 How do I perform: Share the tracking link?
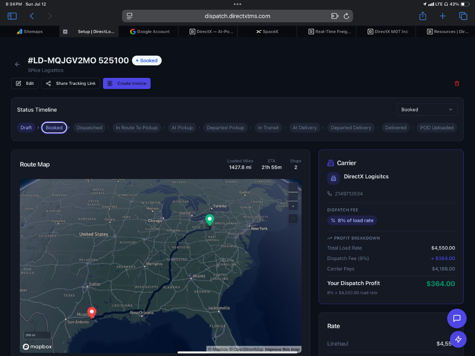coord(71,83)
